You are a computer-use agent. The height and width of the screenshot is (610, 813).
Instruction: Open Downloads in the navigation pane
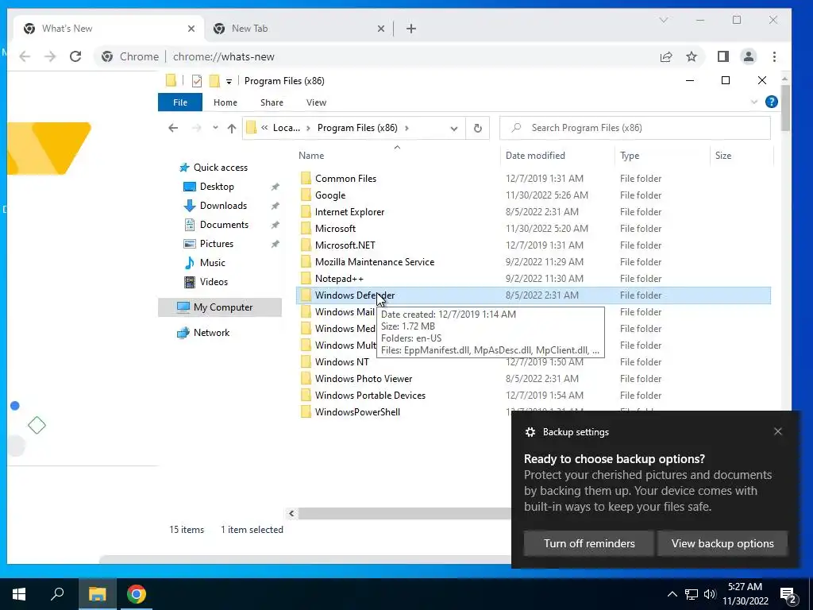tap(223, 206)
